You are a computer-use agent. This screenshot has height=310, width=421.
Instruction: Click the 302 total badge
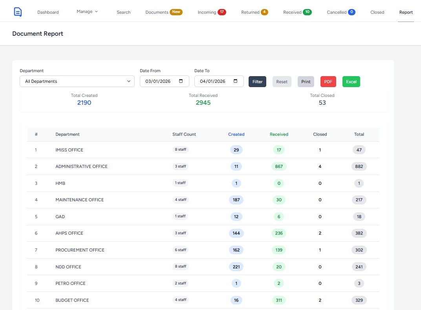359,250
